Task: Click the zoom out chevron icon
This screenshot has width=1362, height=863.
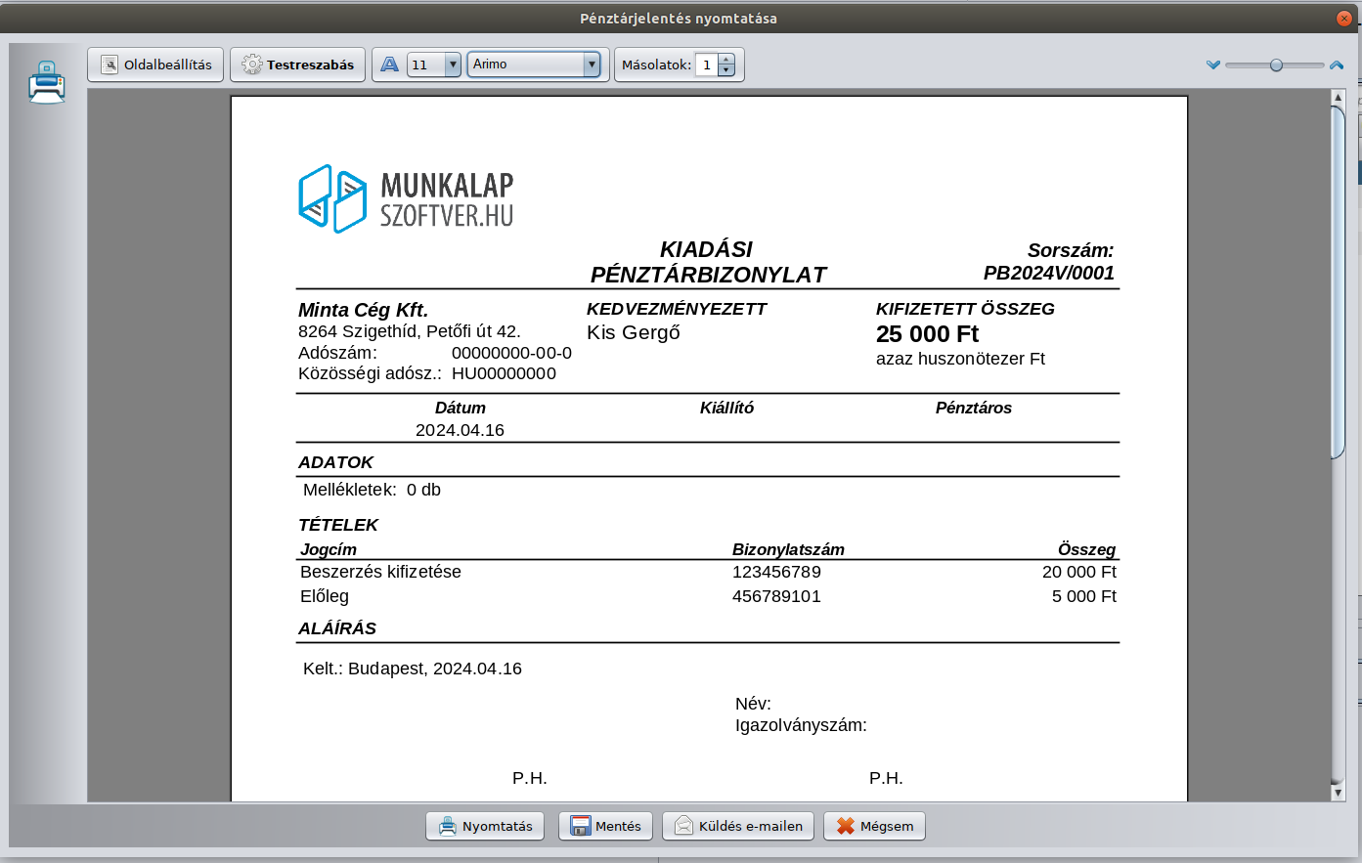Action: [x=1213, y=65]
